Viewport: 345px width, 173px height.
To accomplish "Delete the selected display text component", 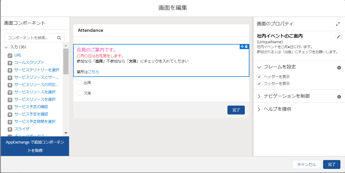I will point(246,47).
